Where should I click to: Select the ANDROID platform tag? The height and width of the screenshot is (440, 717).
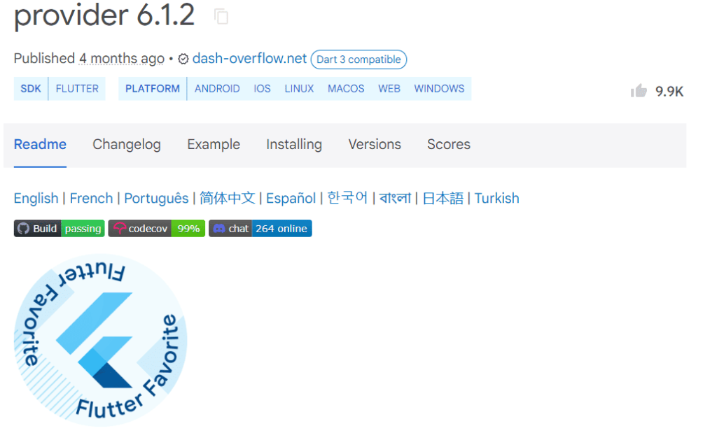[217, 89]
